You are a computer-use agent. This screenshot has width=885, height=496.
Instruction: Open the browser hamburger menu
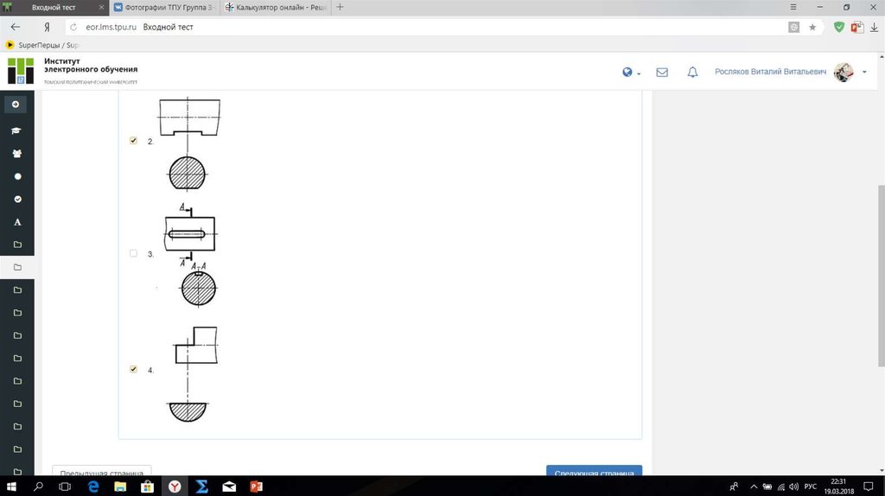(793, 7)
